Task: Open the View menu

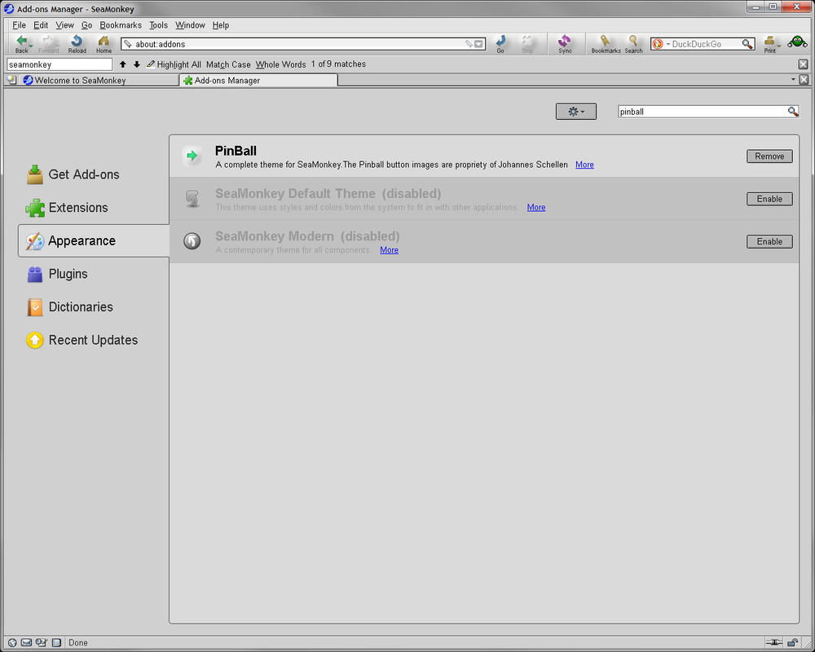Action: click(65, 25)
